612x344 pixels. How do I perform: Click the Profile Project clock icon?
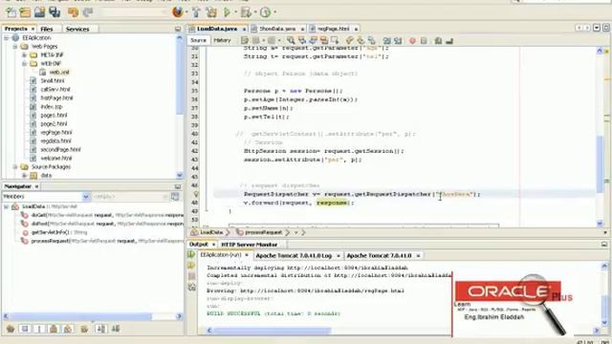266,12
